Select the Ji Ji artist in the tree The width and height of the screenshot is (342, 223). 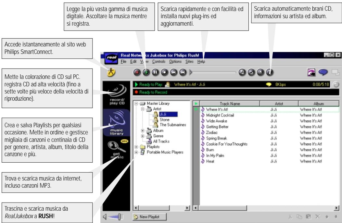(168, 114)
